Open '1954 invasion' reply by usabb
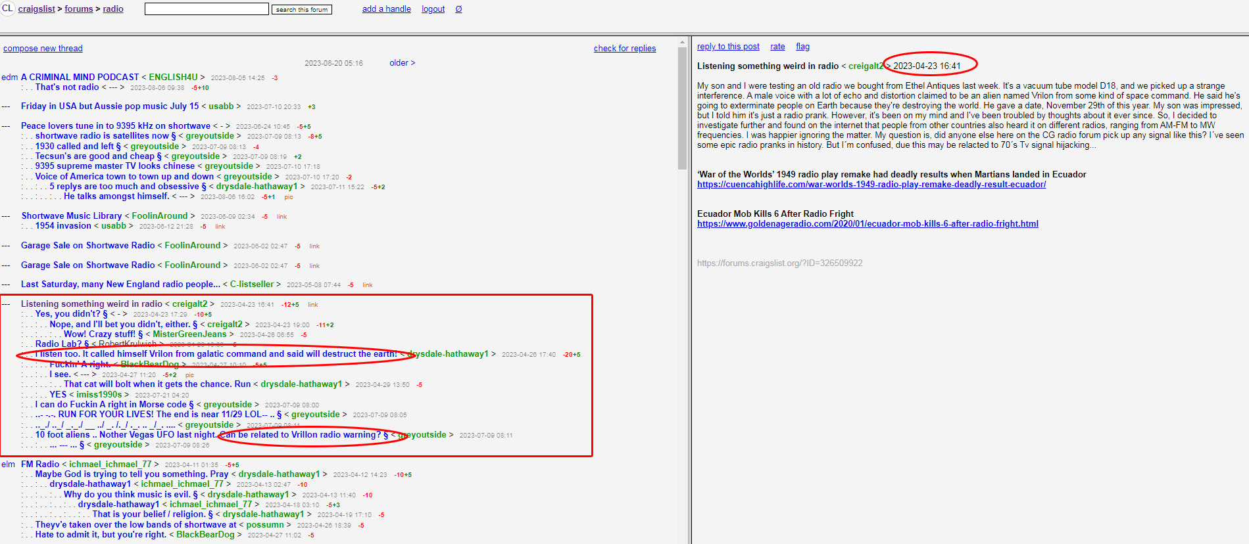The height and width of the screenshot is (544, 1249). pos(63,226)
